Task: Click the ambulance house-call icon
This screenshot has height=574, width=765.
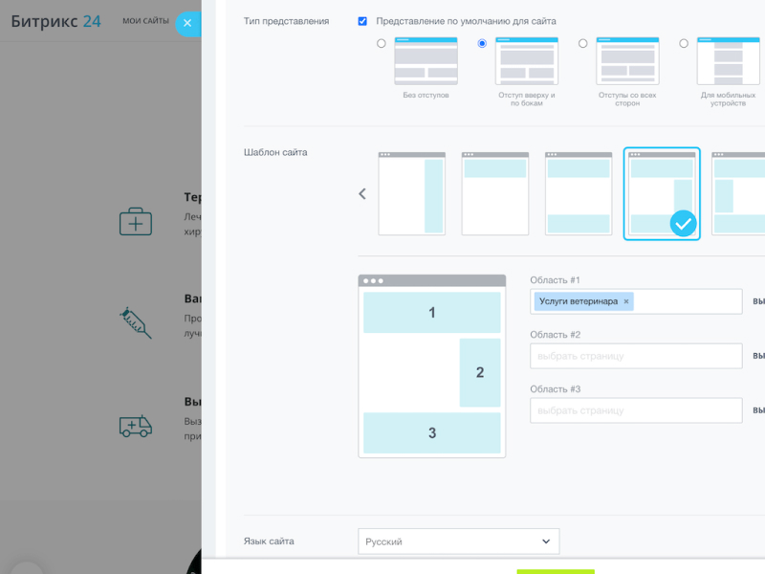Action: pos(135,426)
